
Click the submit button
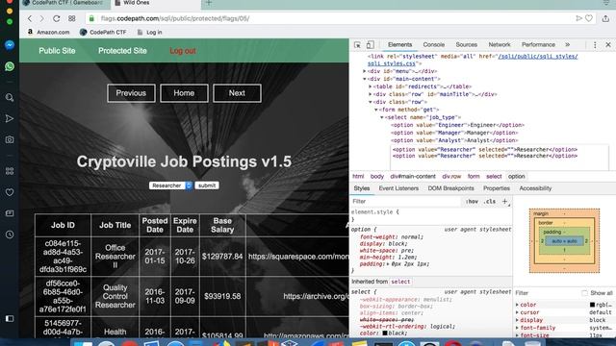coord(207,185)
